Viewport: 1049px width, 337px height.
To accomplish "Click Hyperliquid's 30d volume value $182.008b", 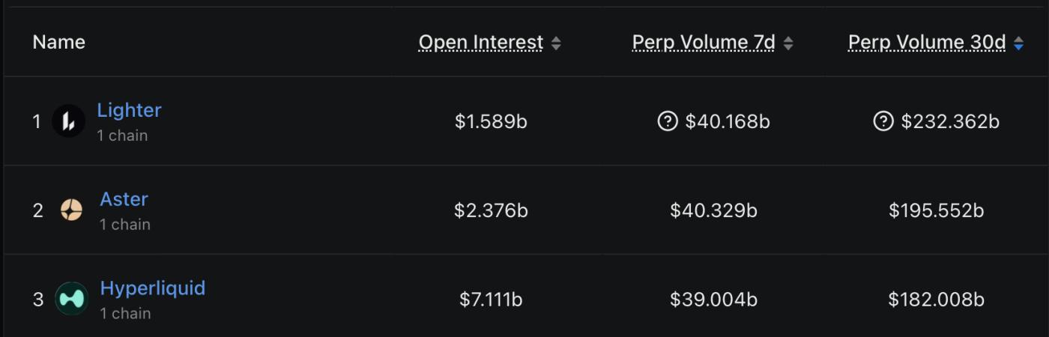I will pos(936,300).
